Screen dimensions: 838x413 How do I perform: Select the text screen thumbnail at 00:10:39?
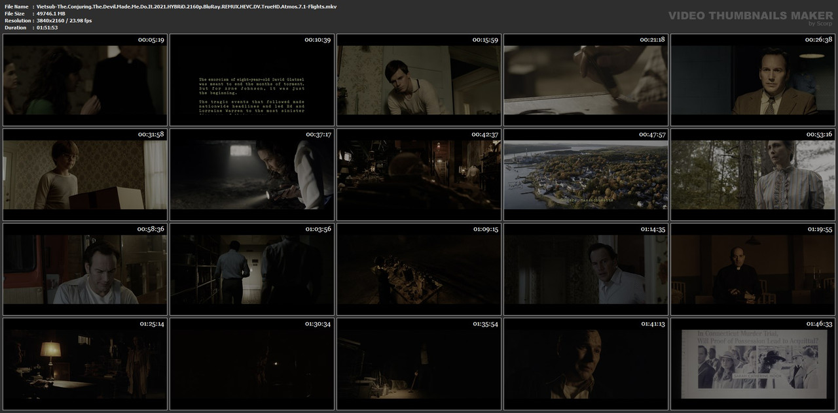[x=252, y=79]
